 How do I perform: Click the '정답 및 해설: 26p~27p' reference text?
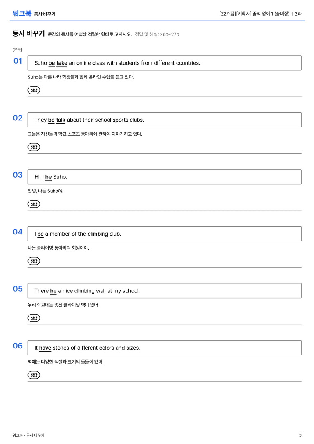(x=157, y=34)
